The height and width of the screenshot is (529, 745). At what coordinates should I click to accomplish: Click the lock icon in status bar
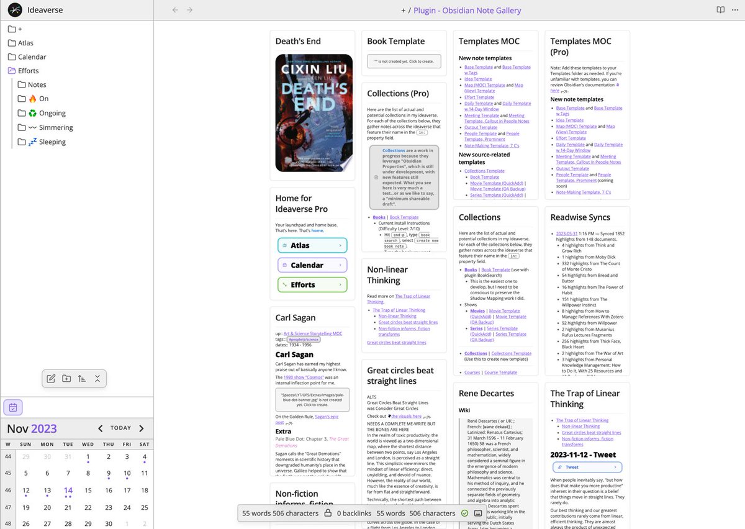pos(327,513)
